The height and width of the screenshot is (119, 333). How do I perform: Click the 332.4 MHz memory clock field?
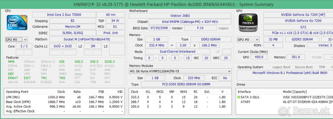(x=157, y=45)
